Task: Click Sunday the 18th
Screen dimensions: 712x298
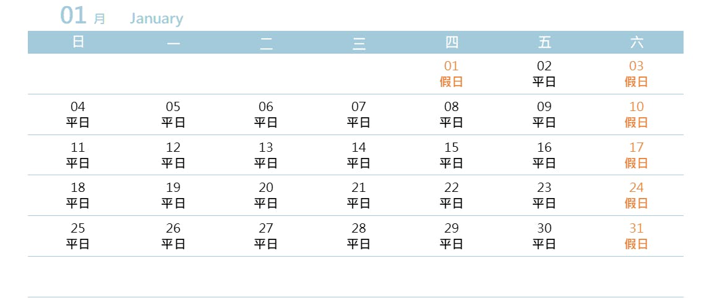Action: click(x=78, y=195)
